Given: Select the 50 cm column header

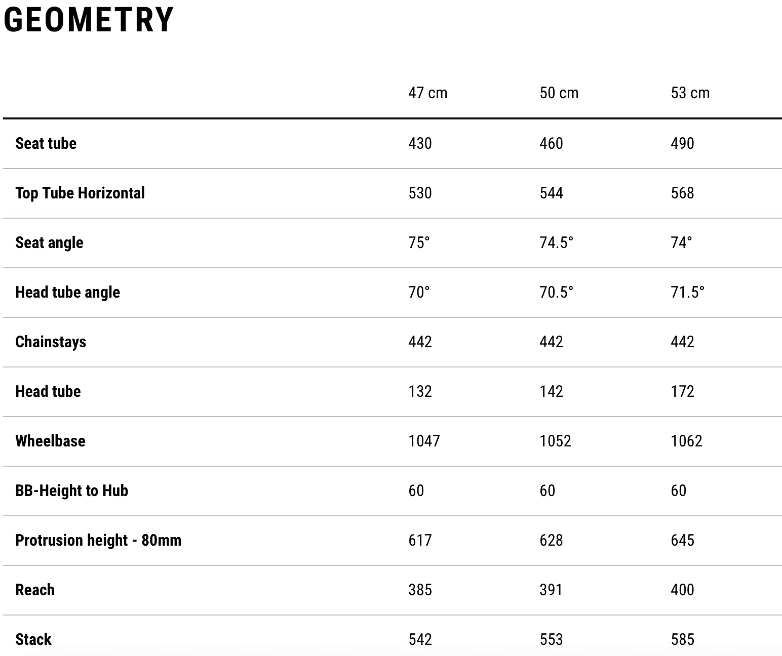Looking at the screenshot, I should tap(559, 93).
